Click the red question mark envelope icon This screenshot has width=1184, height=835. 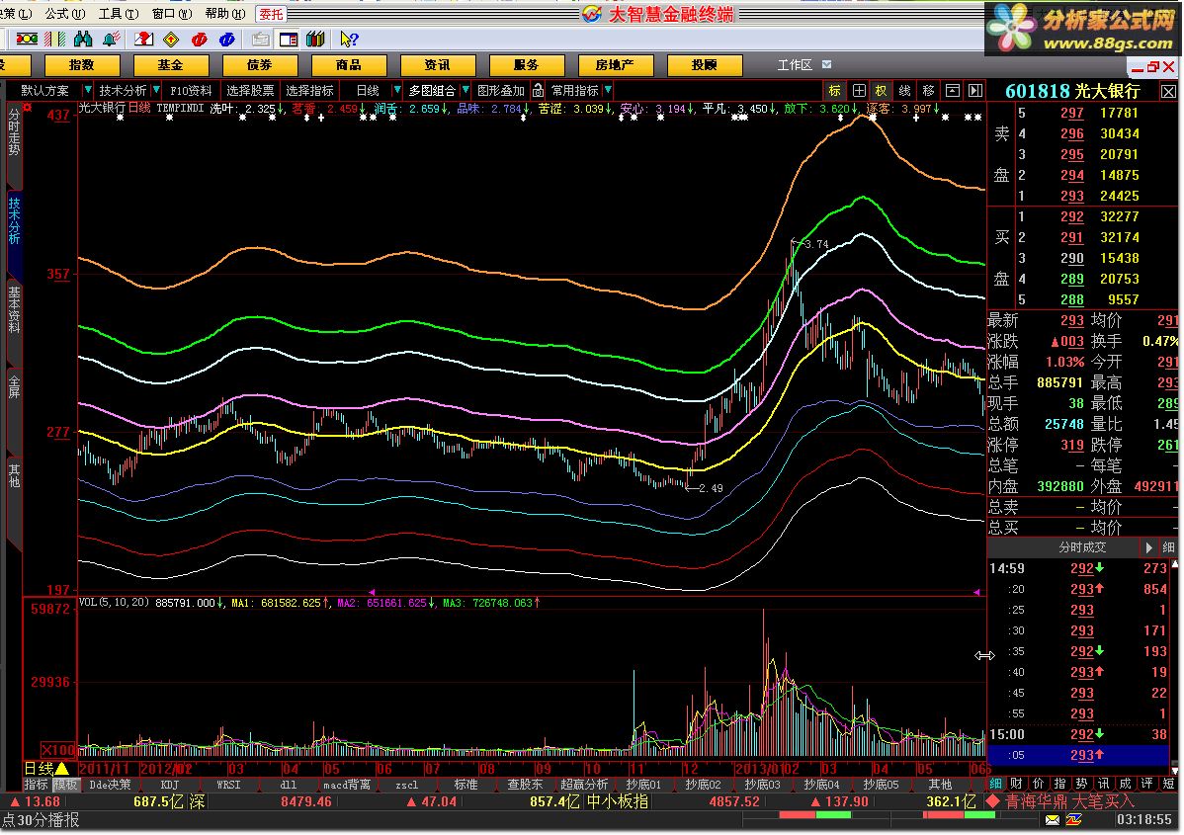[x=143, y=40]
